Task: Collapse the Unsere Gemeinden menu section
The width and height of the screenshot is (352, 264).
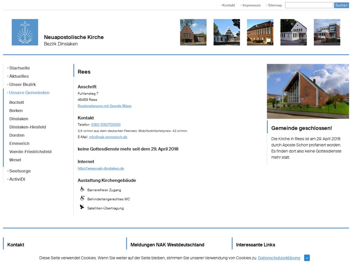Action: pos(29,93)
